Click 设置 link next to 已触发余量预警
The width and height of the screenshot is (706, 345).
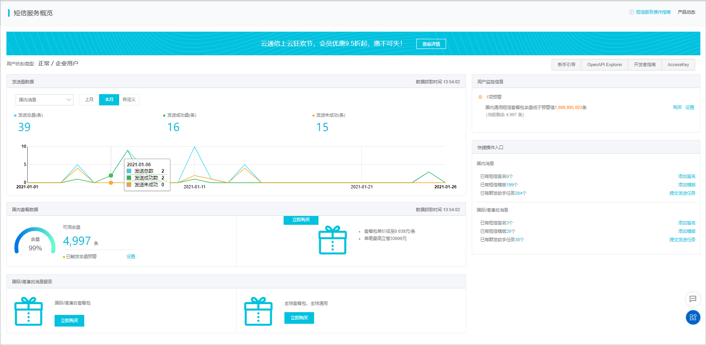click(131, 256)
